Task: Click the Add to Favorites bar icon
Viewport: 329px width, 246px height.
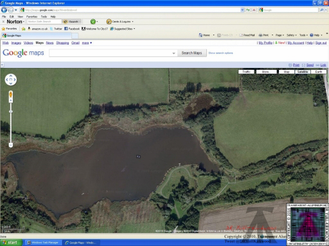Action: coord(23,29)
